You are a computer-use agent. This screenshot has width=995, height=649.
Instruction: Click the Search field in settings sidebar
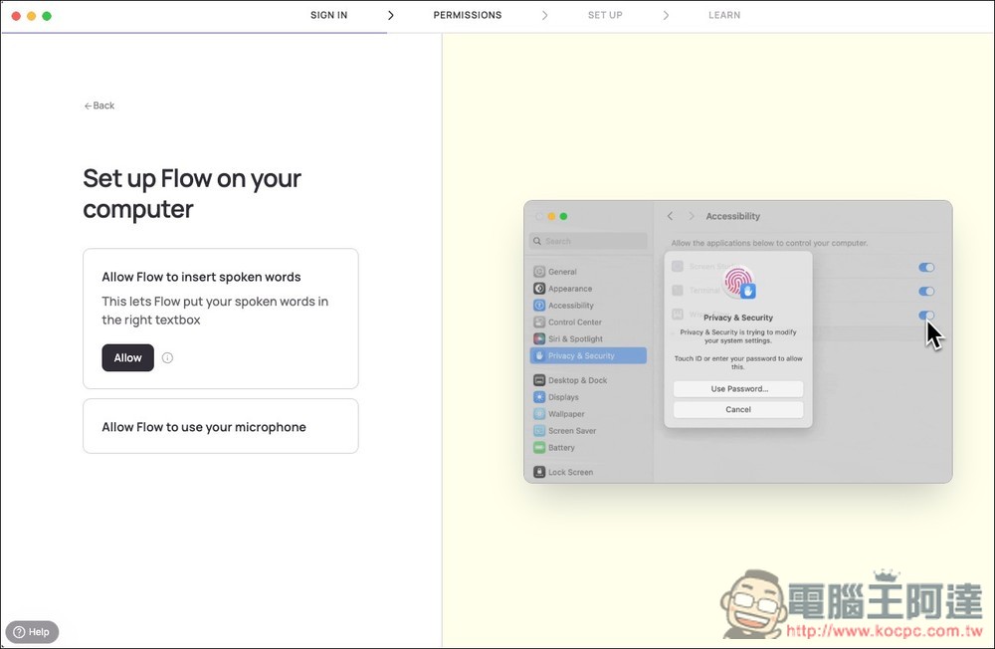tap(589, 241)
